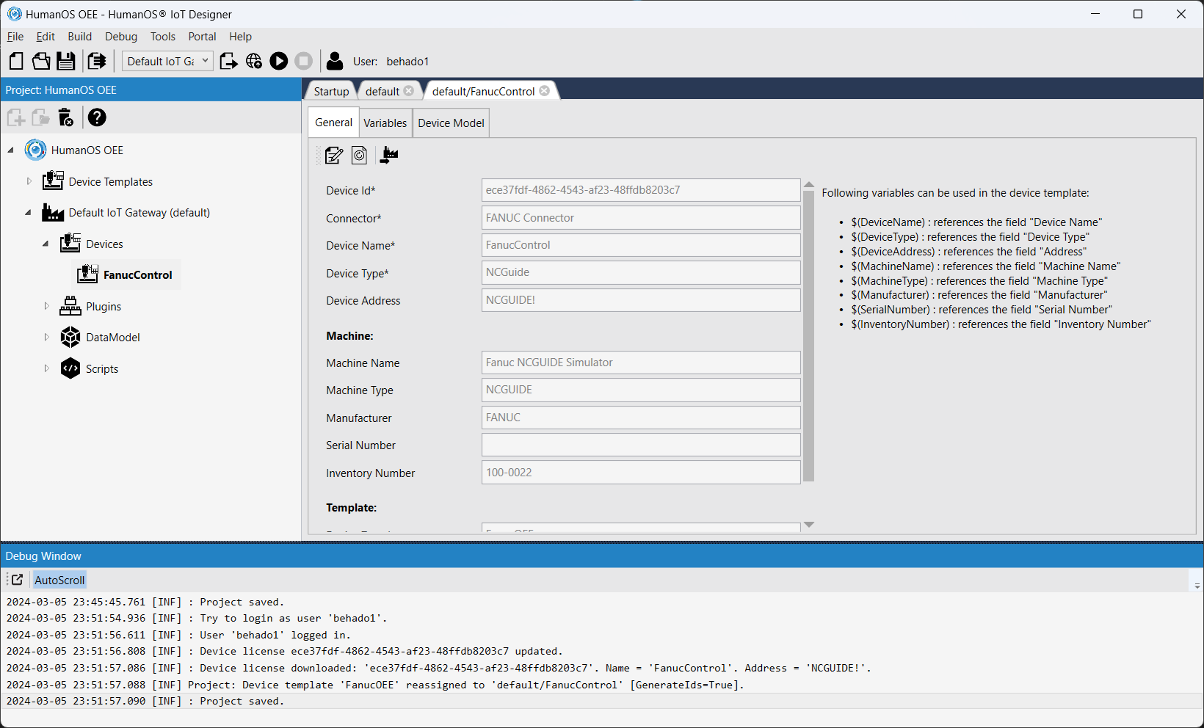Click the Machine Name field
The image size is (1204, 728).
641,363
